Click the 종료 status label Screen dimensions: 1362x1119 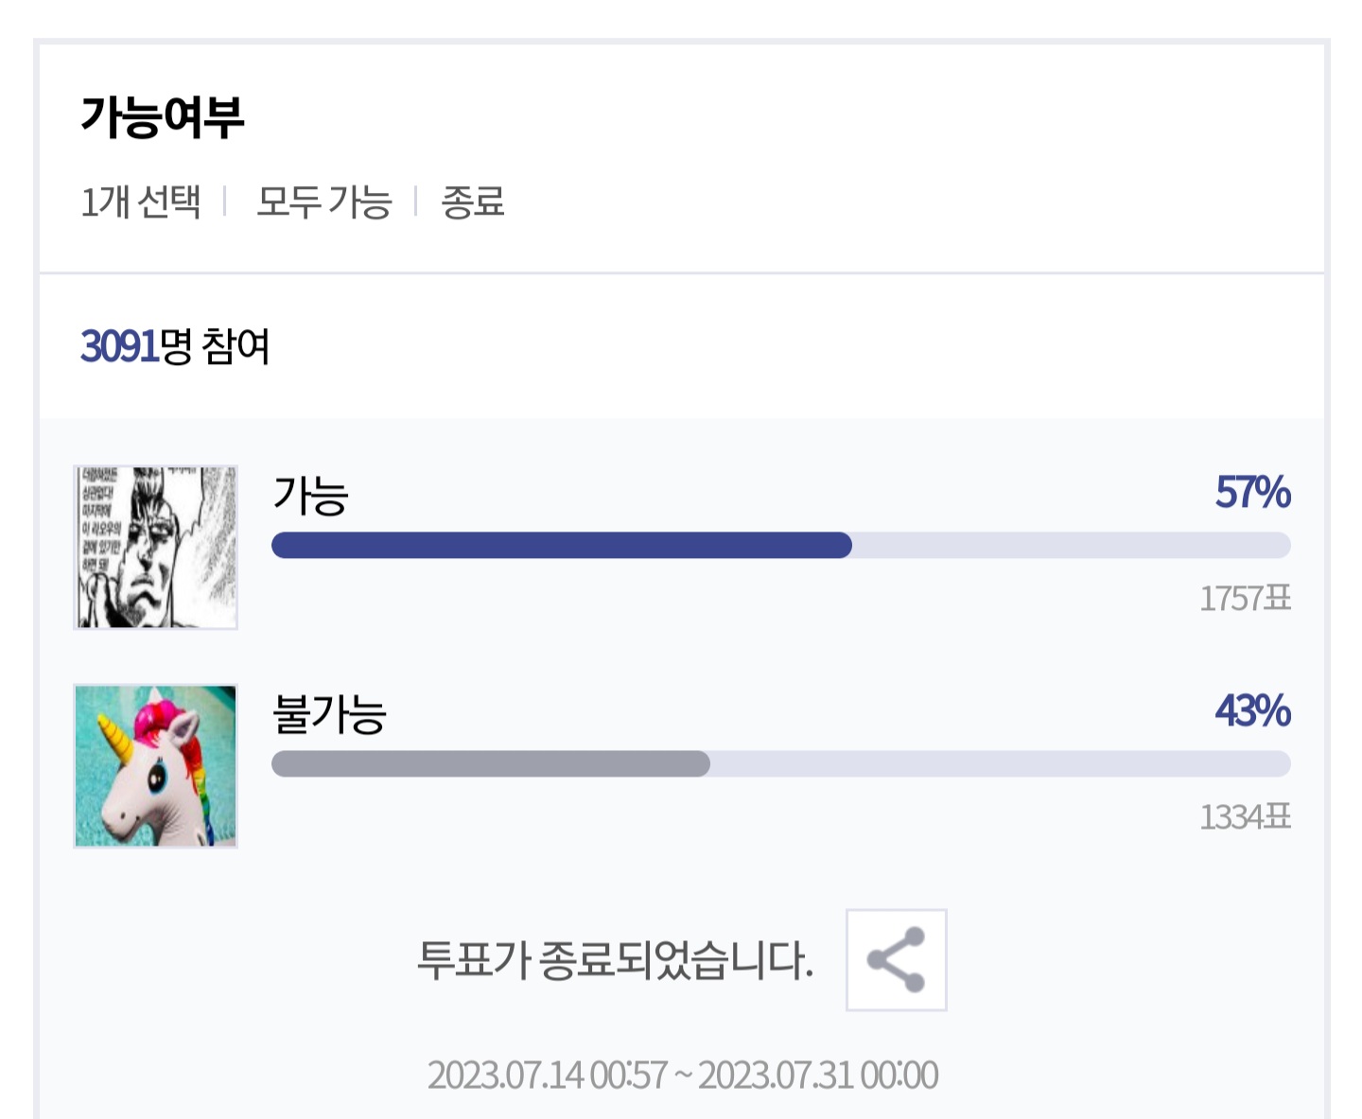point(473,201)
